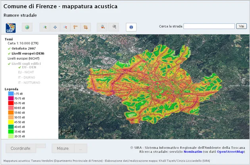Screen dimensions: 250x165
Task: Click the 50-55 dB light orange swatch
Action: coord(11,117)
